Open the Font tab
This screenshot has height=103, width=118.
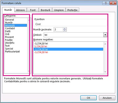click(x=33, y=10)
